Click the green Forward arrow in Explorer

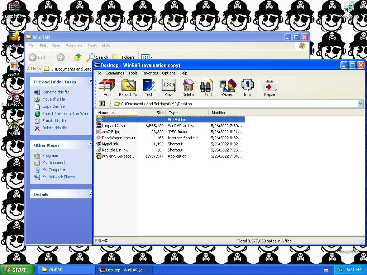click(60, 57)
